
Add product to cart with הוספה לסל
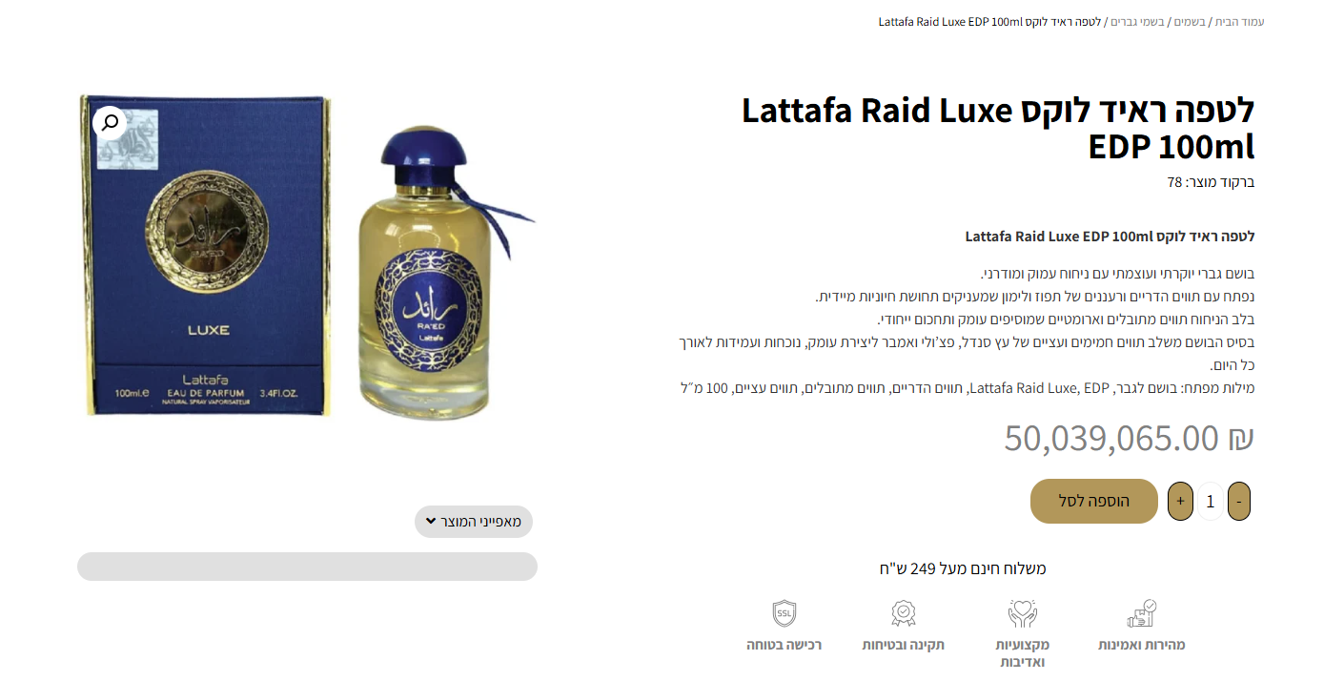[1094, 501]
